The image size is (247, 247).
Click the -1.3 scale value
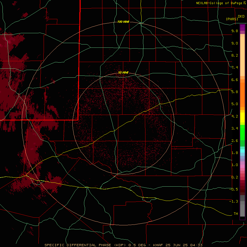coord(234,201)
